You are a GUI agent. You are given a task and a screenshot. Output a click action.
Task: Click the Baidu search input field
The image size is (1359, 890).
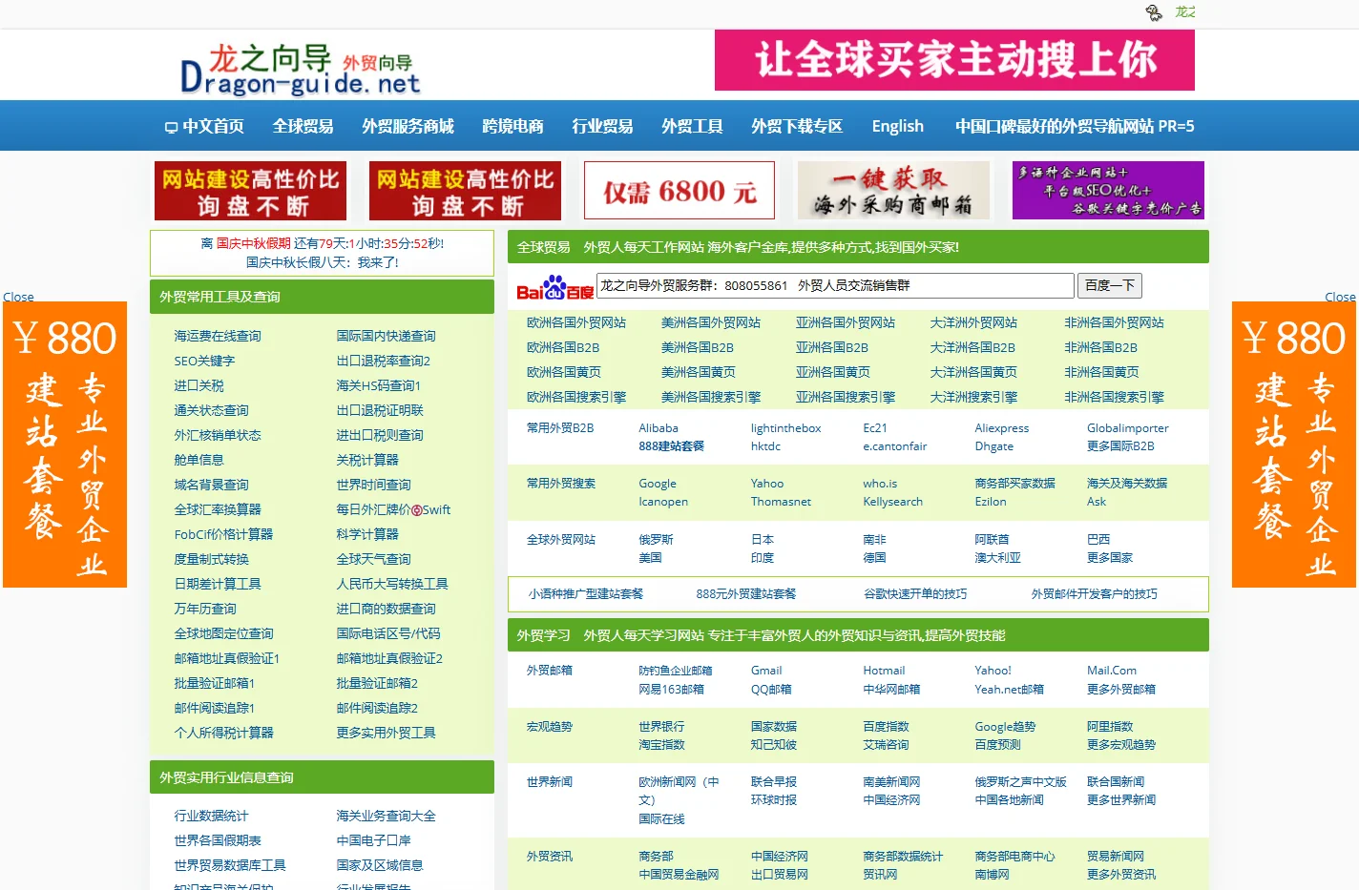point(835,285)
